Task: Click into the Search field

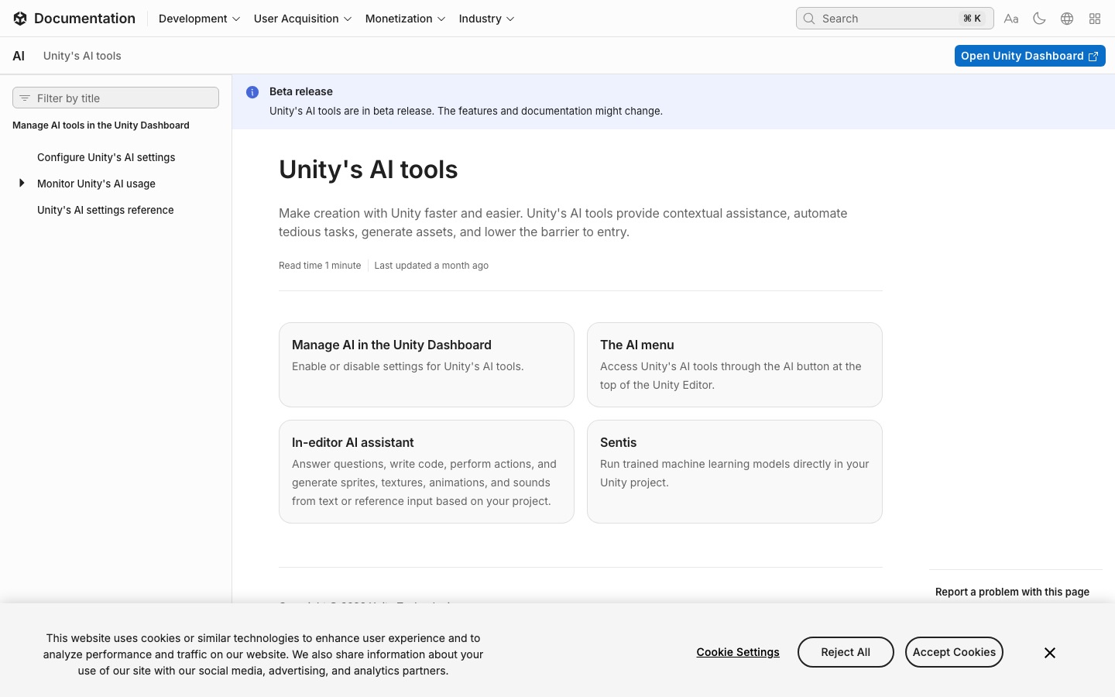Action: pos(895,19)
